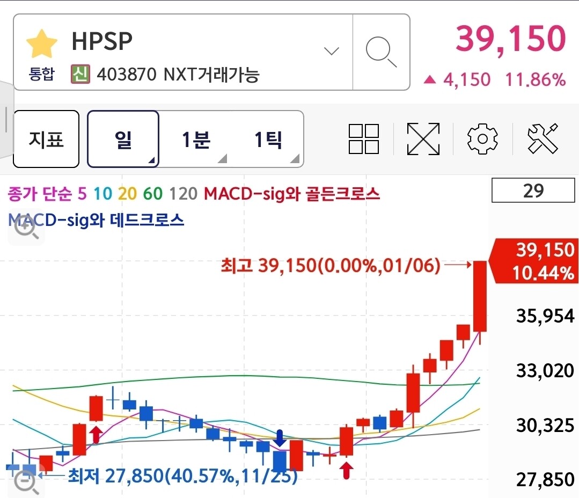The width and height of the screenshot is (579, 498).
Task: Click the green 신 badge
Action: click(80, 74)
